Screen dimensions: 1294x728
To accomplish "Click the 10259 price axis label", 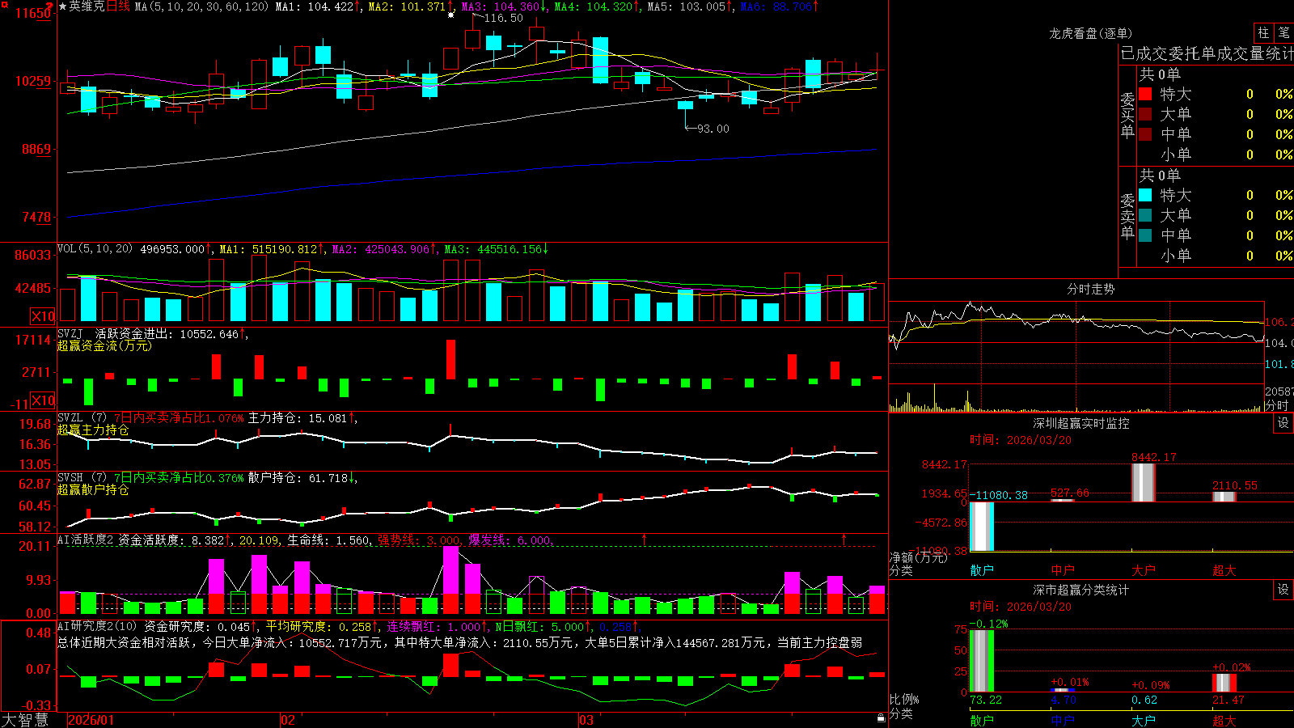I will coord(32,81).
